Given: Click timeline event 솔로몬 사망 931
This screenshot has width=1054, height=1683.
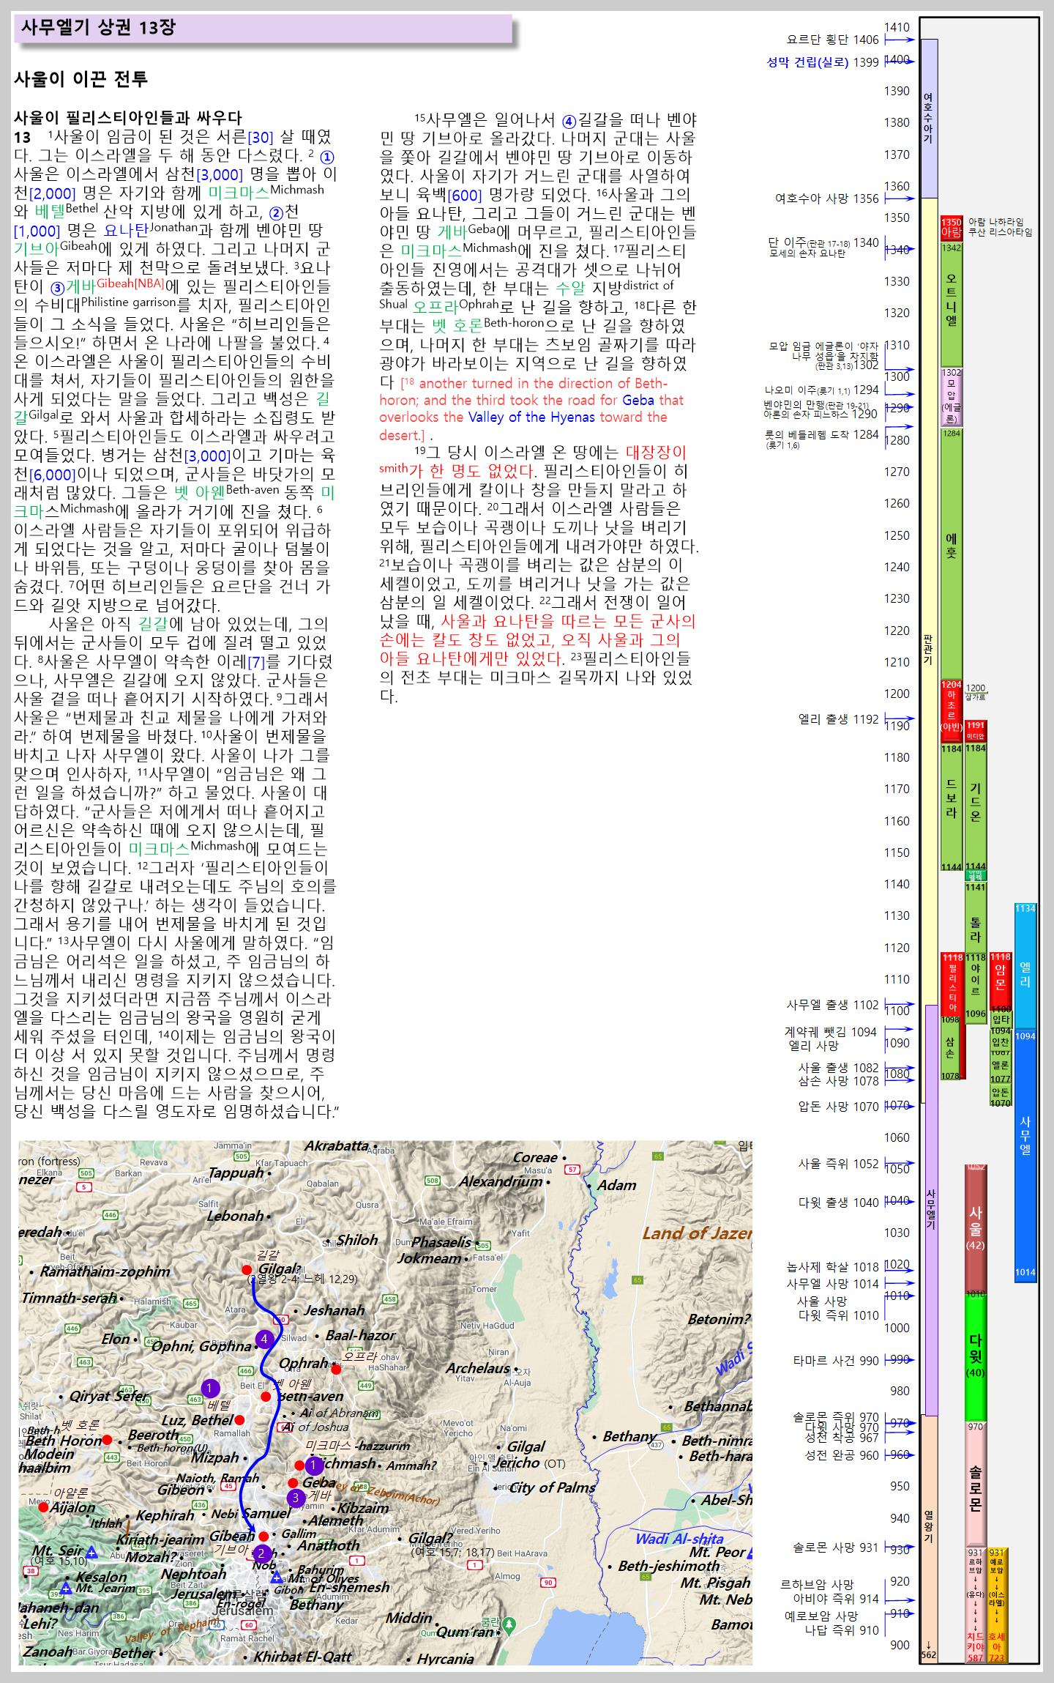Looking at the screenshot, I should (837, 1548).
